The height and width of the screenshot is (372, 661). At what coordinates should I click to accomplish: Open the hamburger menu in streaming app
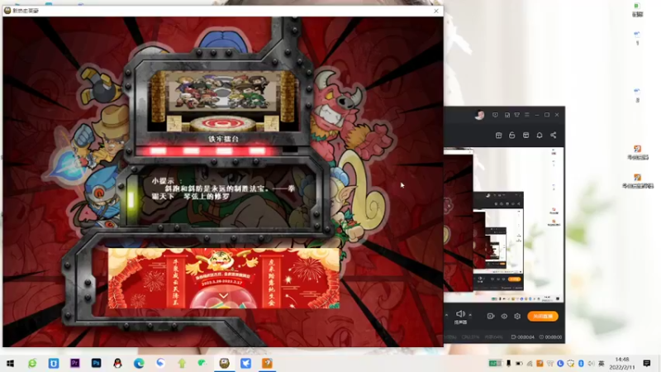pyautogui.click(x=527, y=115)
